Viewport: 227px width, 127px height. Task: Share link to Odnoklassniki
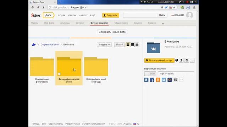click(x=158, y=80)
